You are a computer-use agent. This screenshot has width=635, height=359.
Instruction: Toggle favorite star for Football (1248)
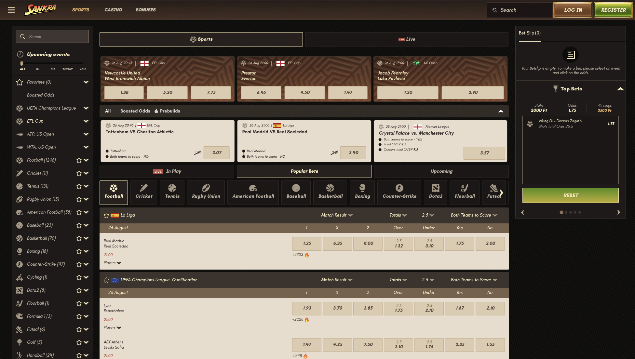pyautogui.click(x=79, y=160)
